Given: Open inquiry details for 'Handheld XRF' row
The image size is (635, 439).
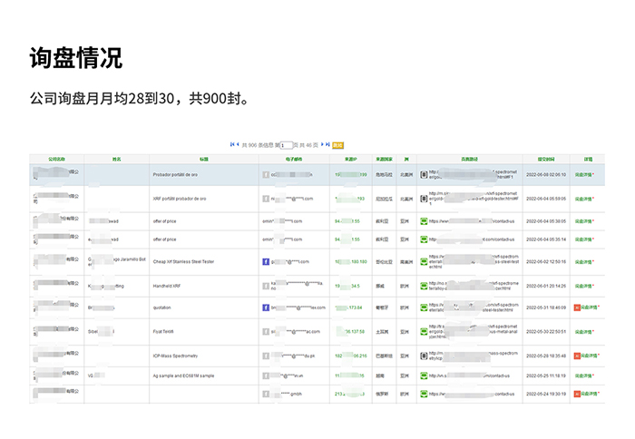Looking at the screenshot, I should (584, 286).
